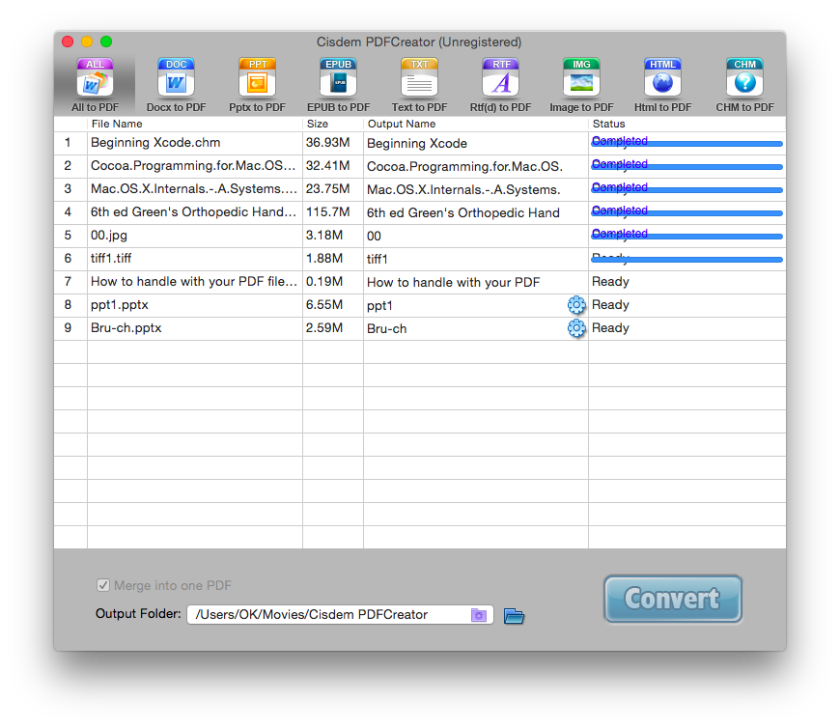Click output name '6th ed Green's Orthopedic Hand'

tap(463, 212)
